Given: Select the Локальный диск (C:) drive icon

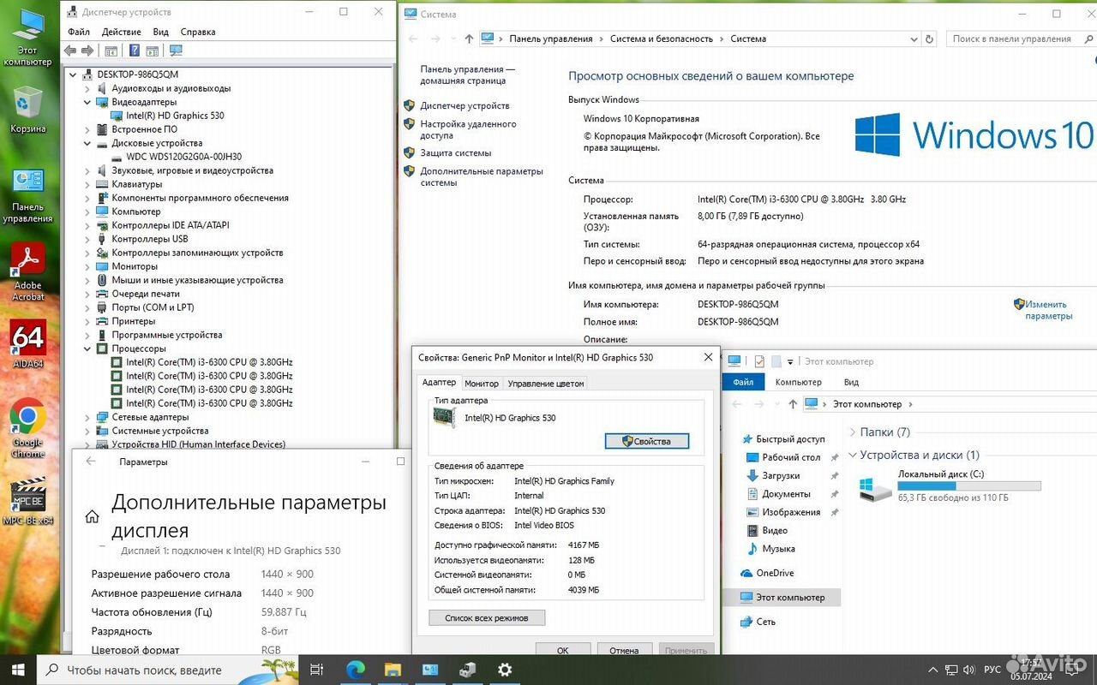Looking at the screenshot, I should pos(876,490).
